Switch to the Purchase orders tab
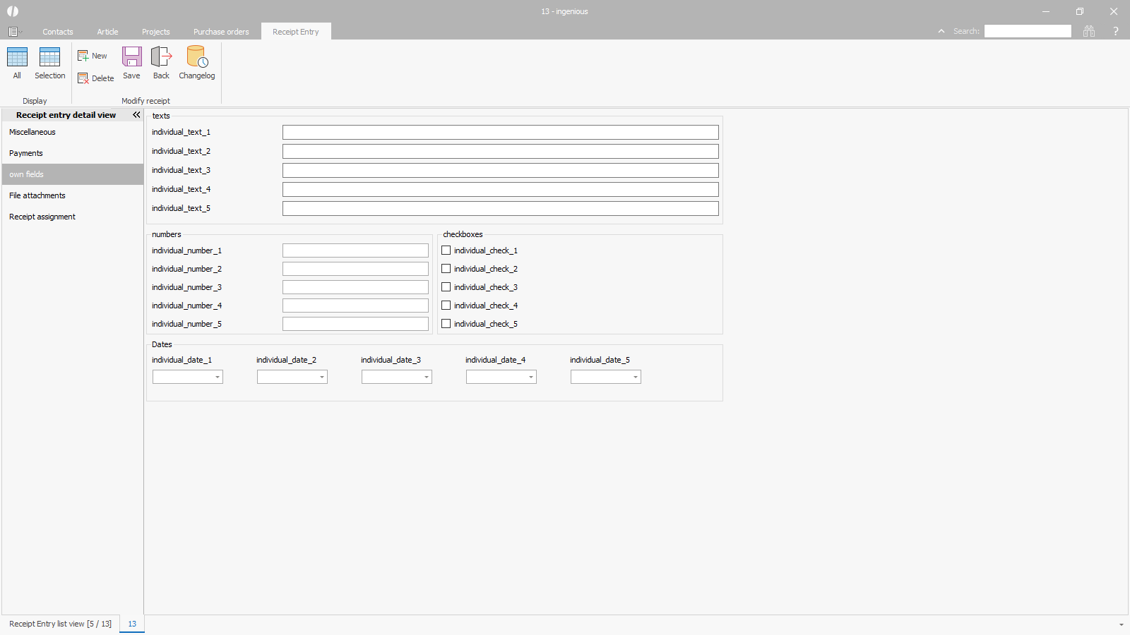 point(221,32)
